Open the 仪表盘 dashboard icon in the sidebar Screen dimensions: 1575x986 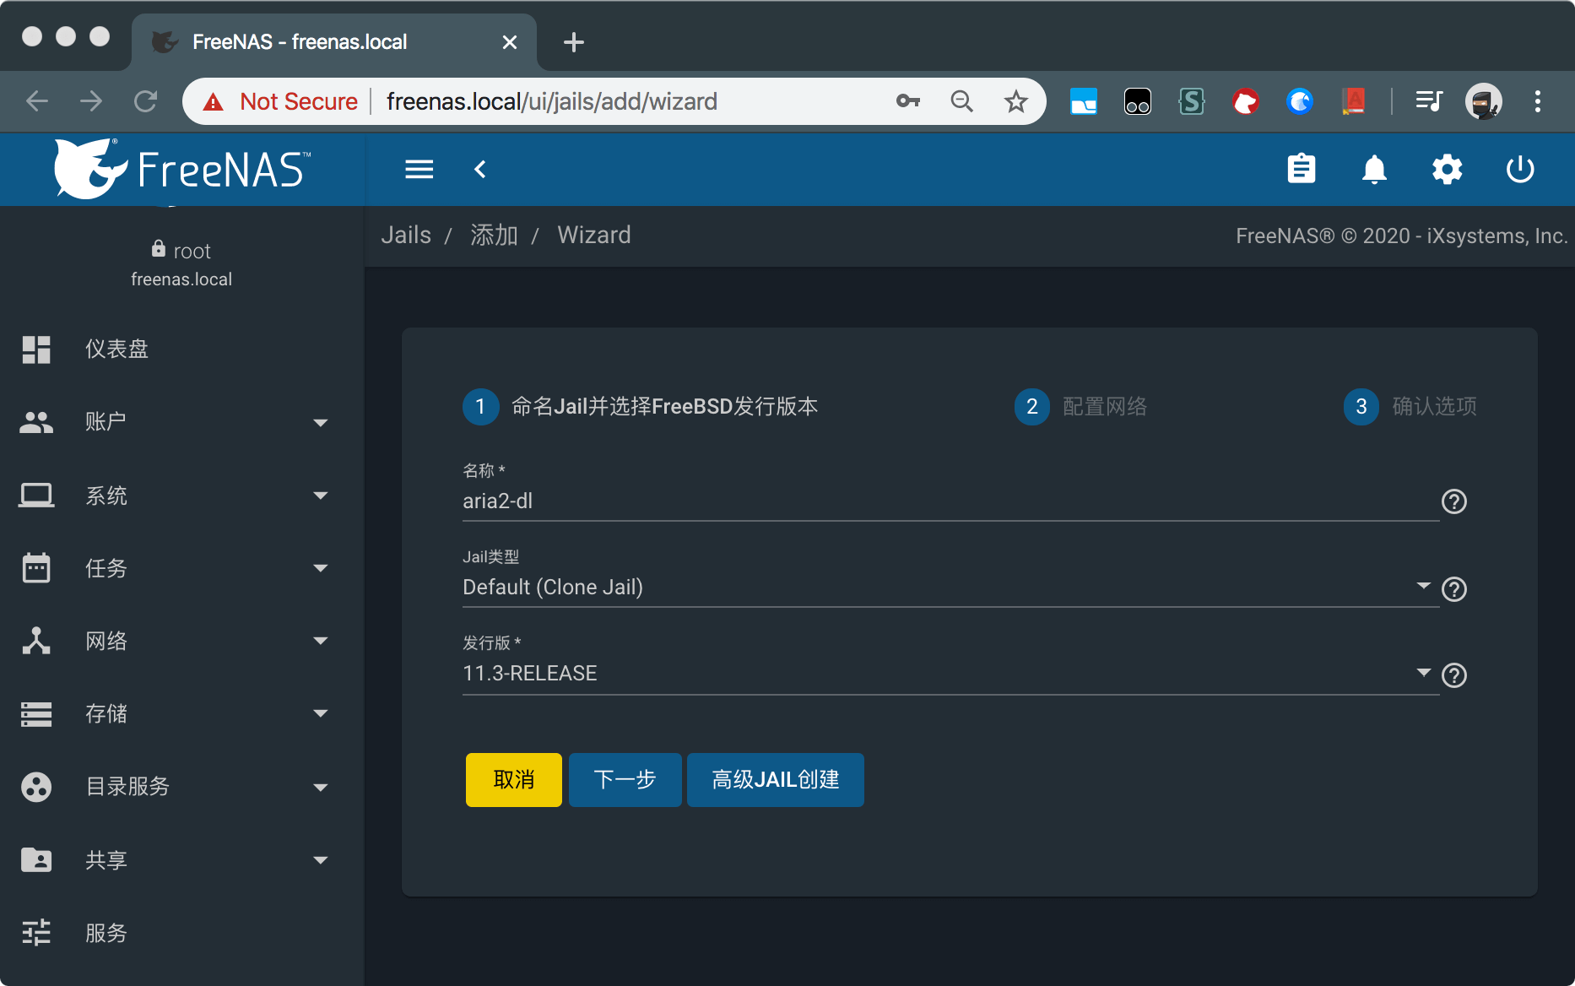(x=35, y=349)
